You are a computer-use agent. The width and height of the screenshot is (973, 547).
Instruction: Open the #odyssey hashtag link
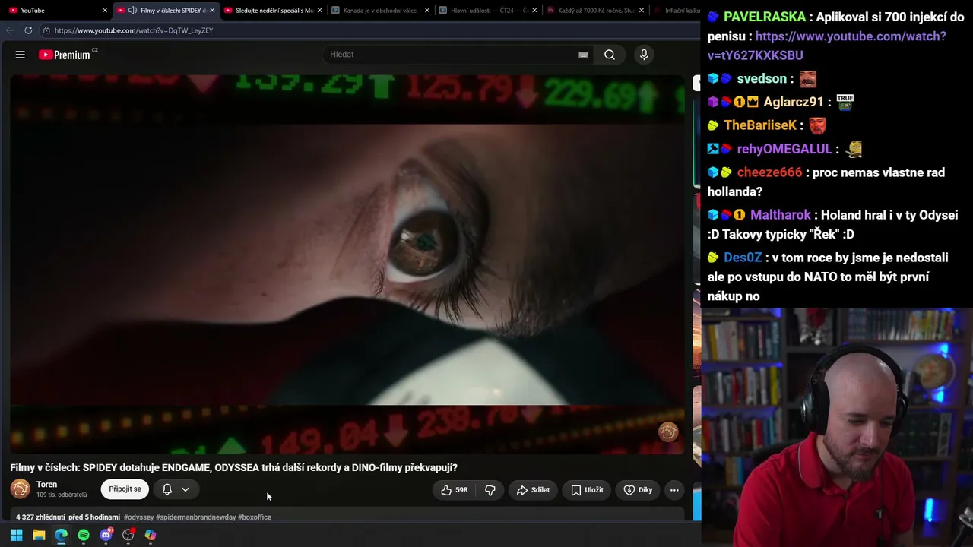tap(138, 517)
